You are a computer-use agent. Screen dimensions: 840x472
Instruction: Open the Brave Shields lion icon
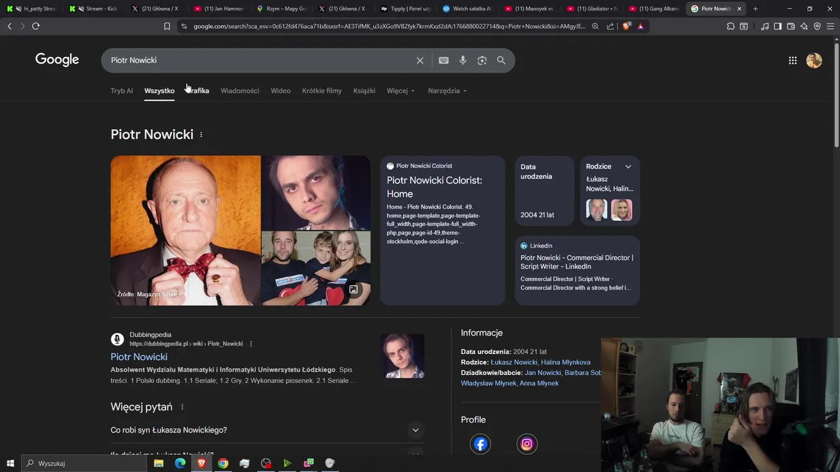(x=626, y=26)
